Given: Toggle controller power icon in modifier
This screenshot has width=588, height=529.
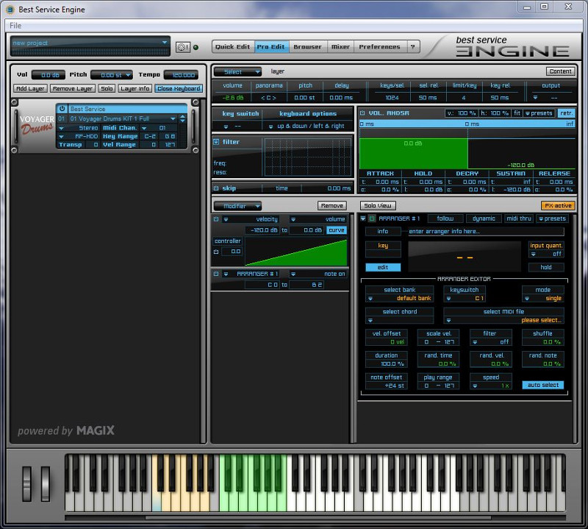Looking at the screenshot, I should click(216, 252).
